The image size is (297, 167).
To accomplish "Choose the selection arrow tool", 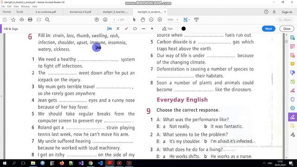I will [134, 19].
